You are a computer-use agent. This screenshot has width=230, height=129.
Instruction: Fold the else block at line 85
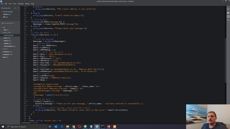27,106
